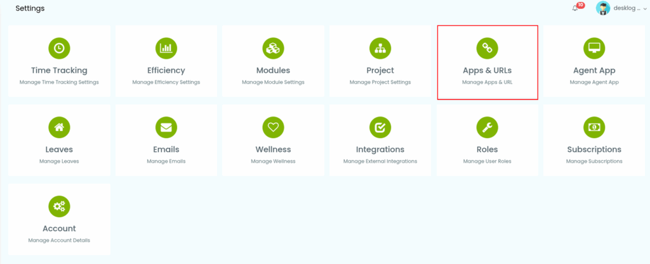Viewport: 650px width, 264px height.
Task: Click the Time Tracking clock icon
Action: pos(59,47)
